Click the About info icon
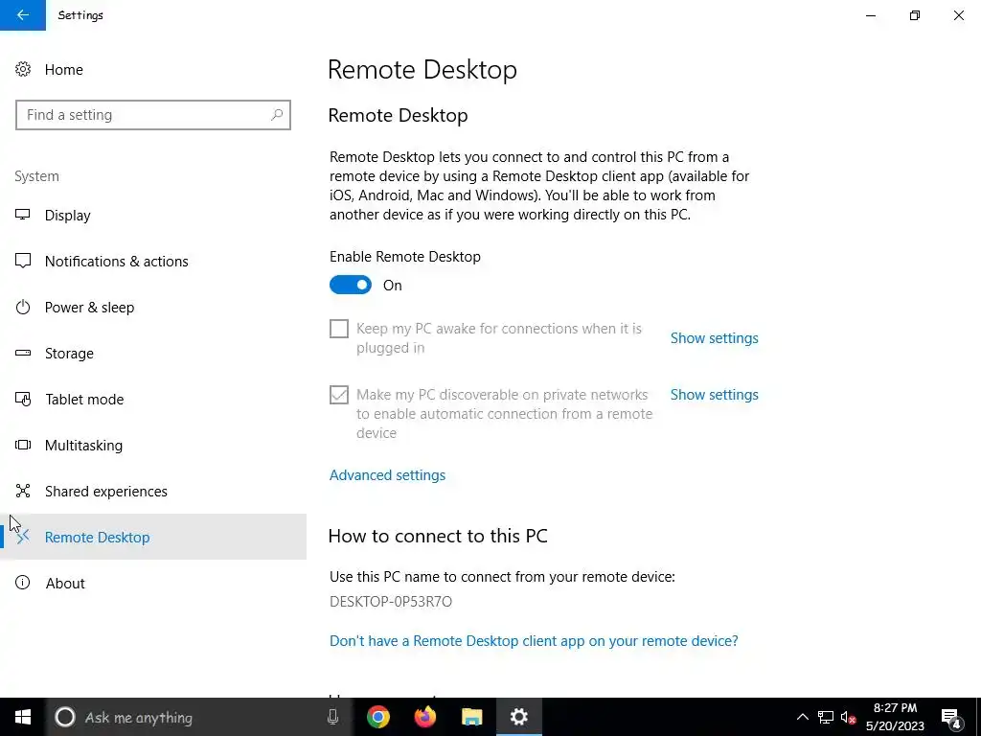This screenshot has width=981, height=736. (23, 583)
